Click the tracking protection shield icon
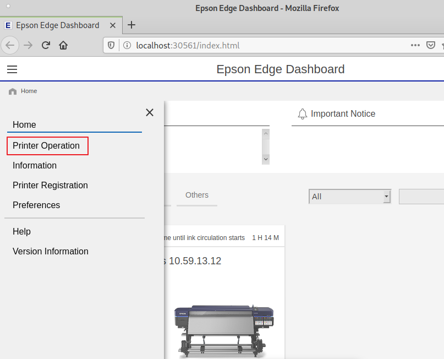444x359 pixels. point(111,45)
